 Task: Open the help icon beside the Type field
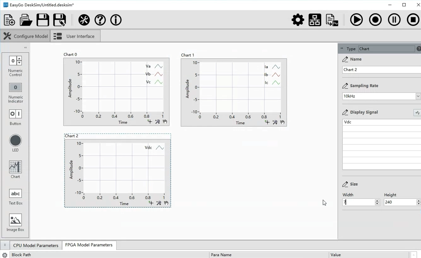pyautogui.click(x=419, y=49)
